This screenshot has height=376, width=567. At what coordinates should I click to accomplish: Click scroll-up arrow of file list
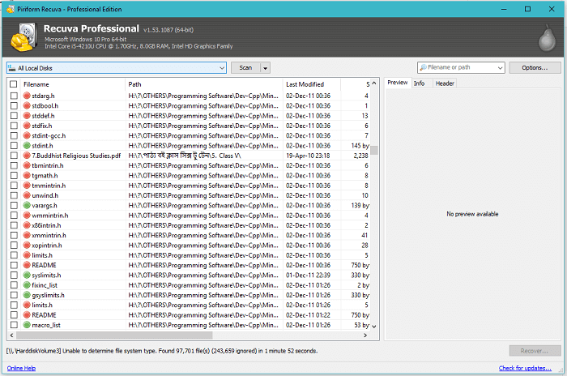(374, 83)
